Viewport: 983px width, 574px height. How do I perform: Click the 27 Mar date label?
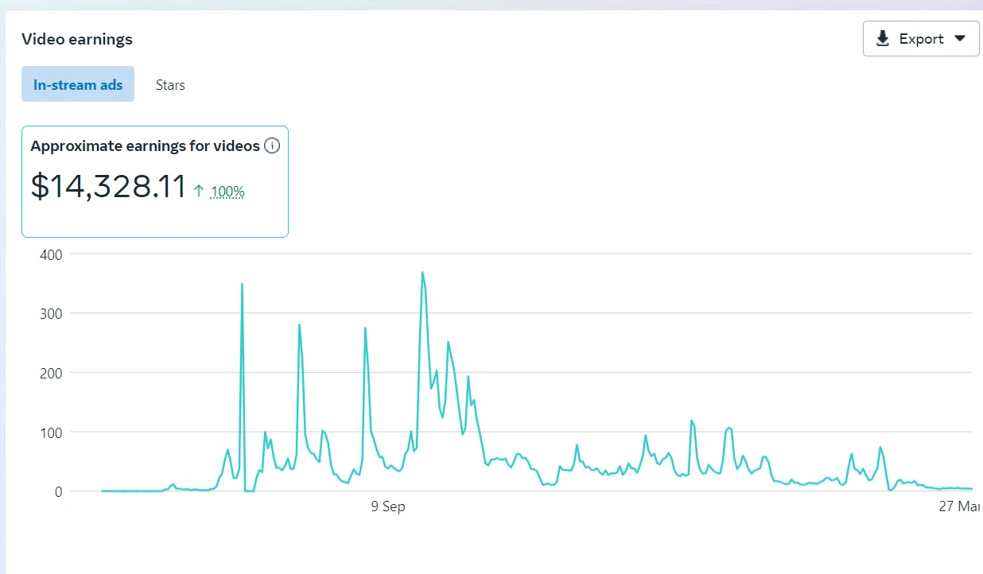(961, 507)
